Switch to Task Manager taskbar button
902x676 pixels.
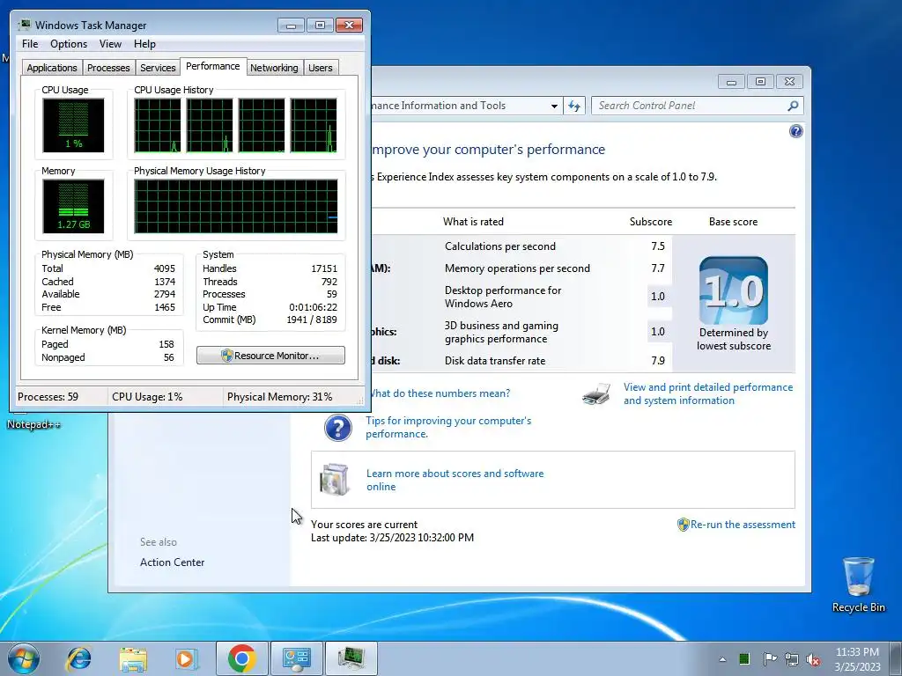[x=351, y=658]
